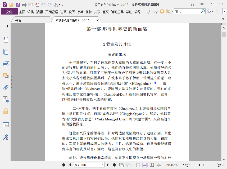227x169 pixels.
Task: Undo the last action
Action: tap(43, 5)
